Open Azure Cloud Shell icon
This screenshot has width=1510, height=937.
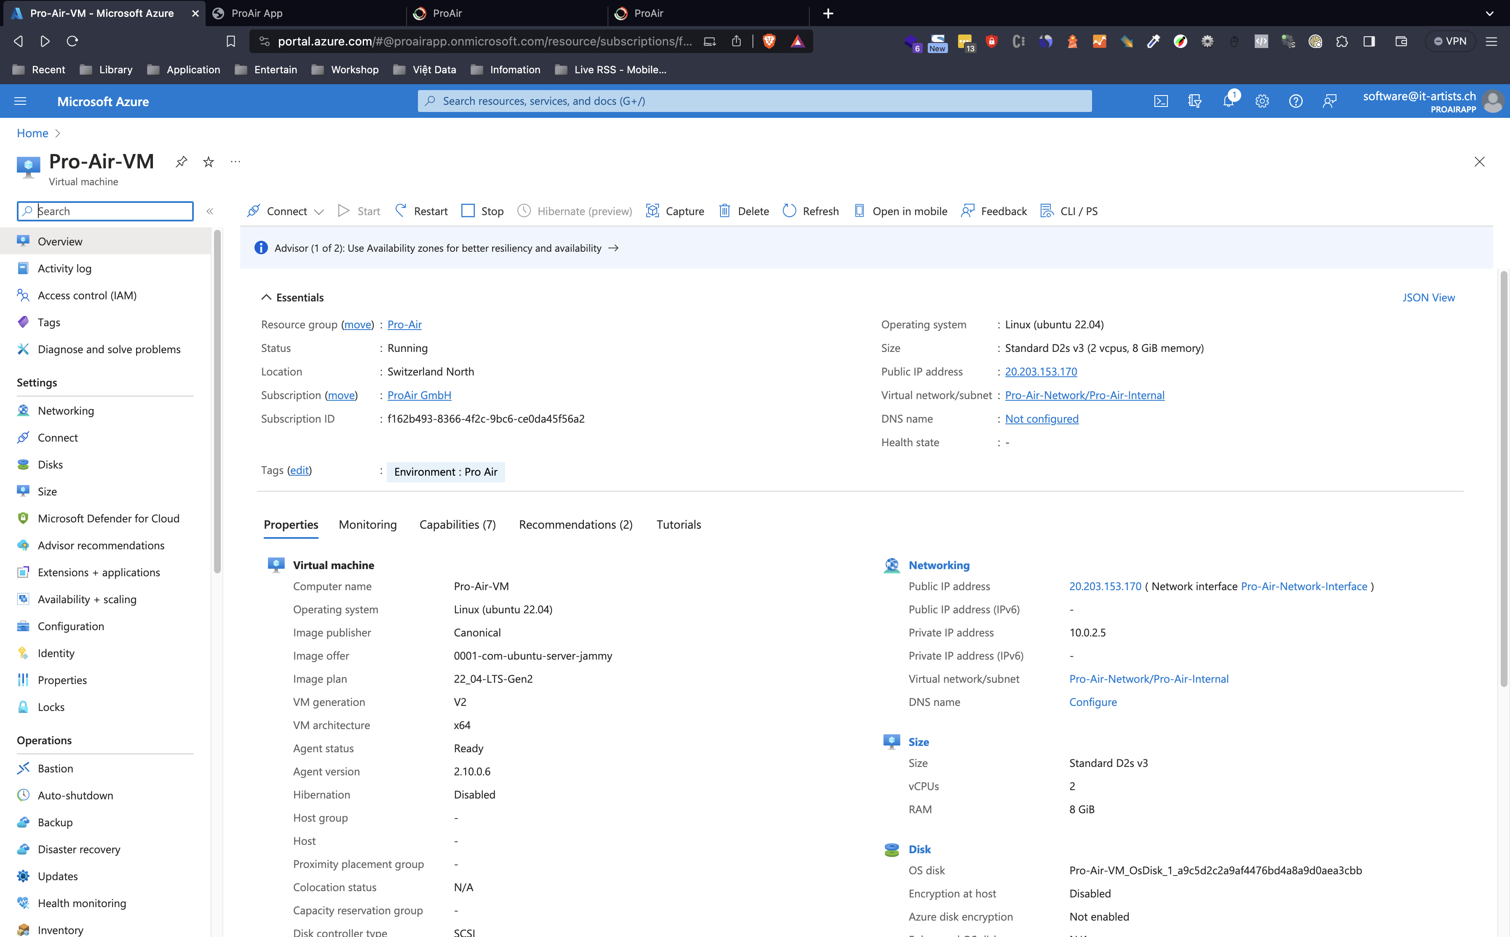coord(1161,101)
